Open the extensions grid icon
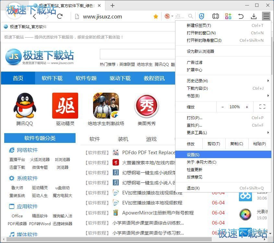The height and width of the screenshot is (243, 274). pos(228,16)
